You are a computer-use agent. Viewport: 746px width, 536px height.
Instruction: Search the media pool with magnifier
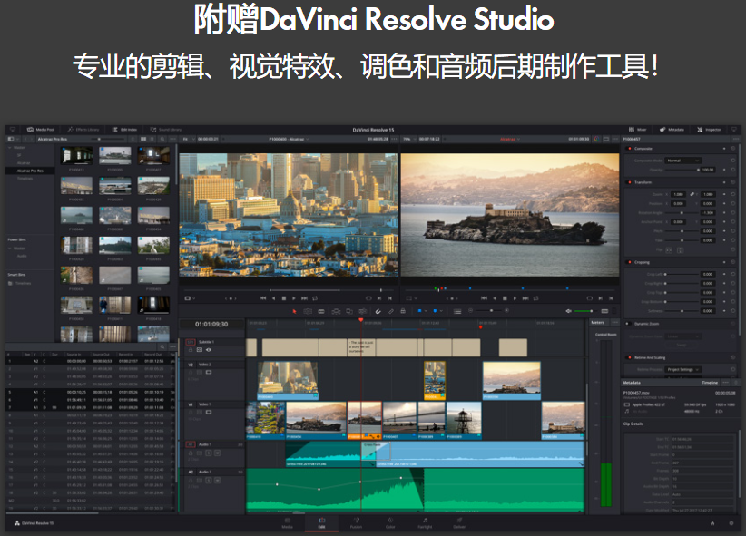[x=162, y=139]
